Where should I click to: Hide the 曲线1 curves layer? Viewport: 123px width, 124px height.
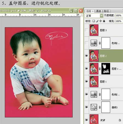click(86, 107)
